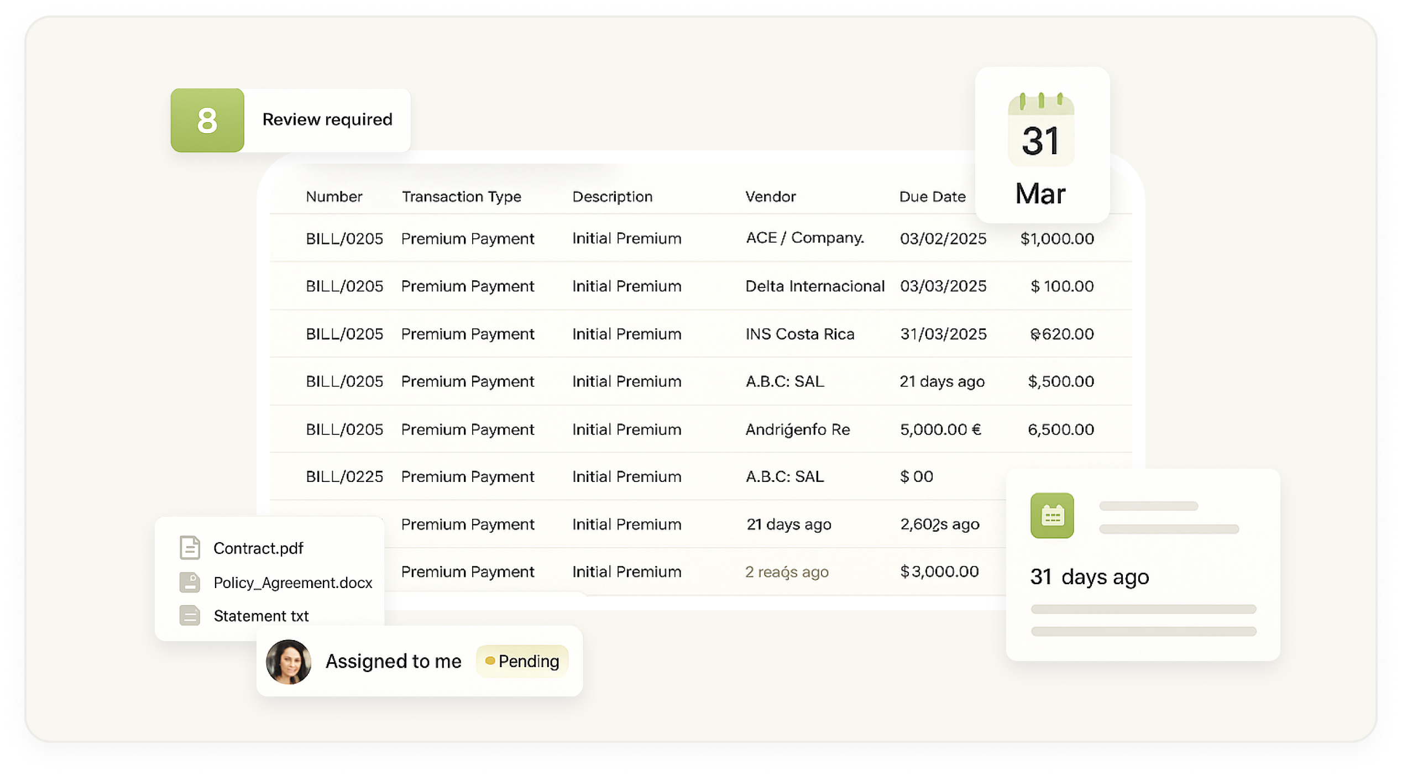Click the green number 8 badge
Viewport: 1402px width, 776px height.
click(x=207, y=120)
